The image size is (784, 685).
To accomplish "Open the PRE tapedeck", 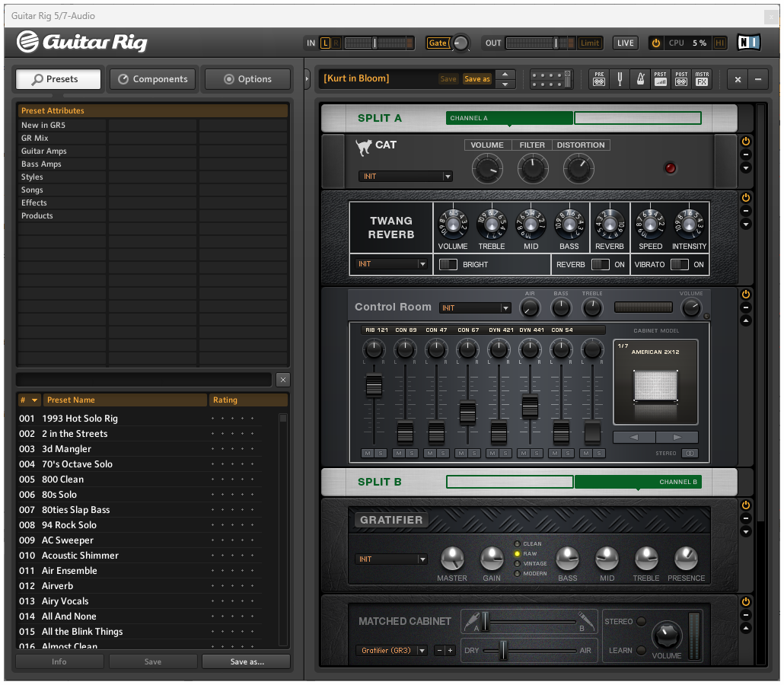I will click(599, 78).
